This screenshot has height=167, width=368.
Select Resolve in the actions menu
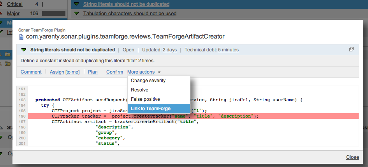(139, 90)
